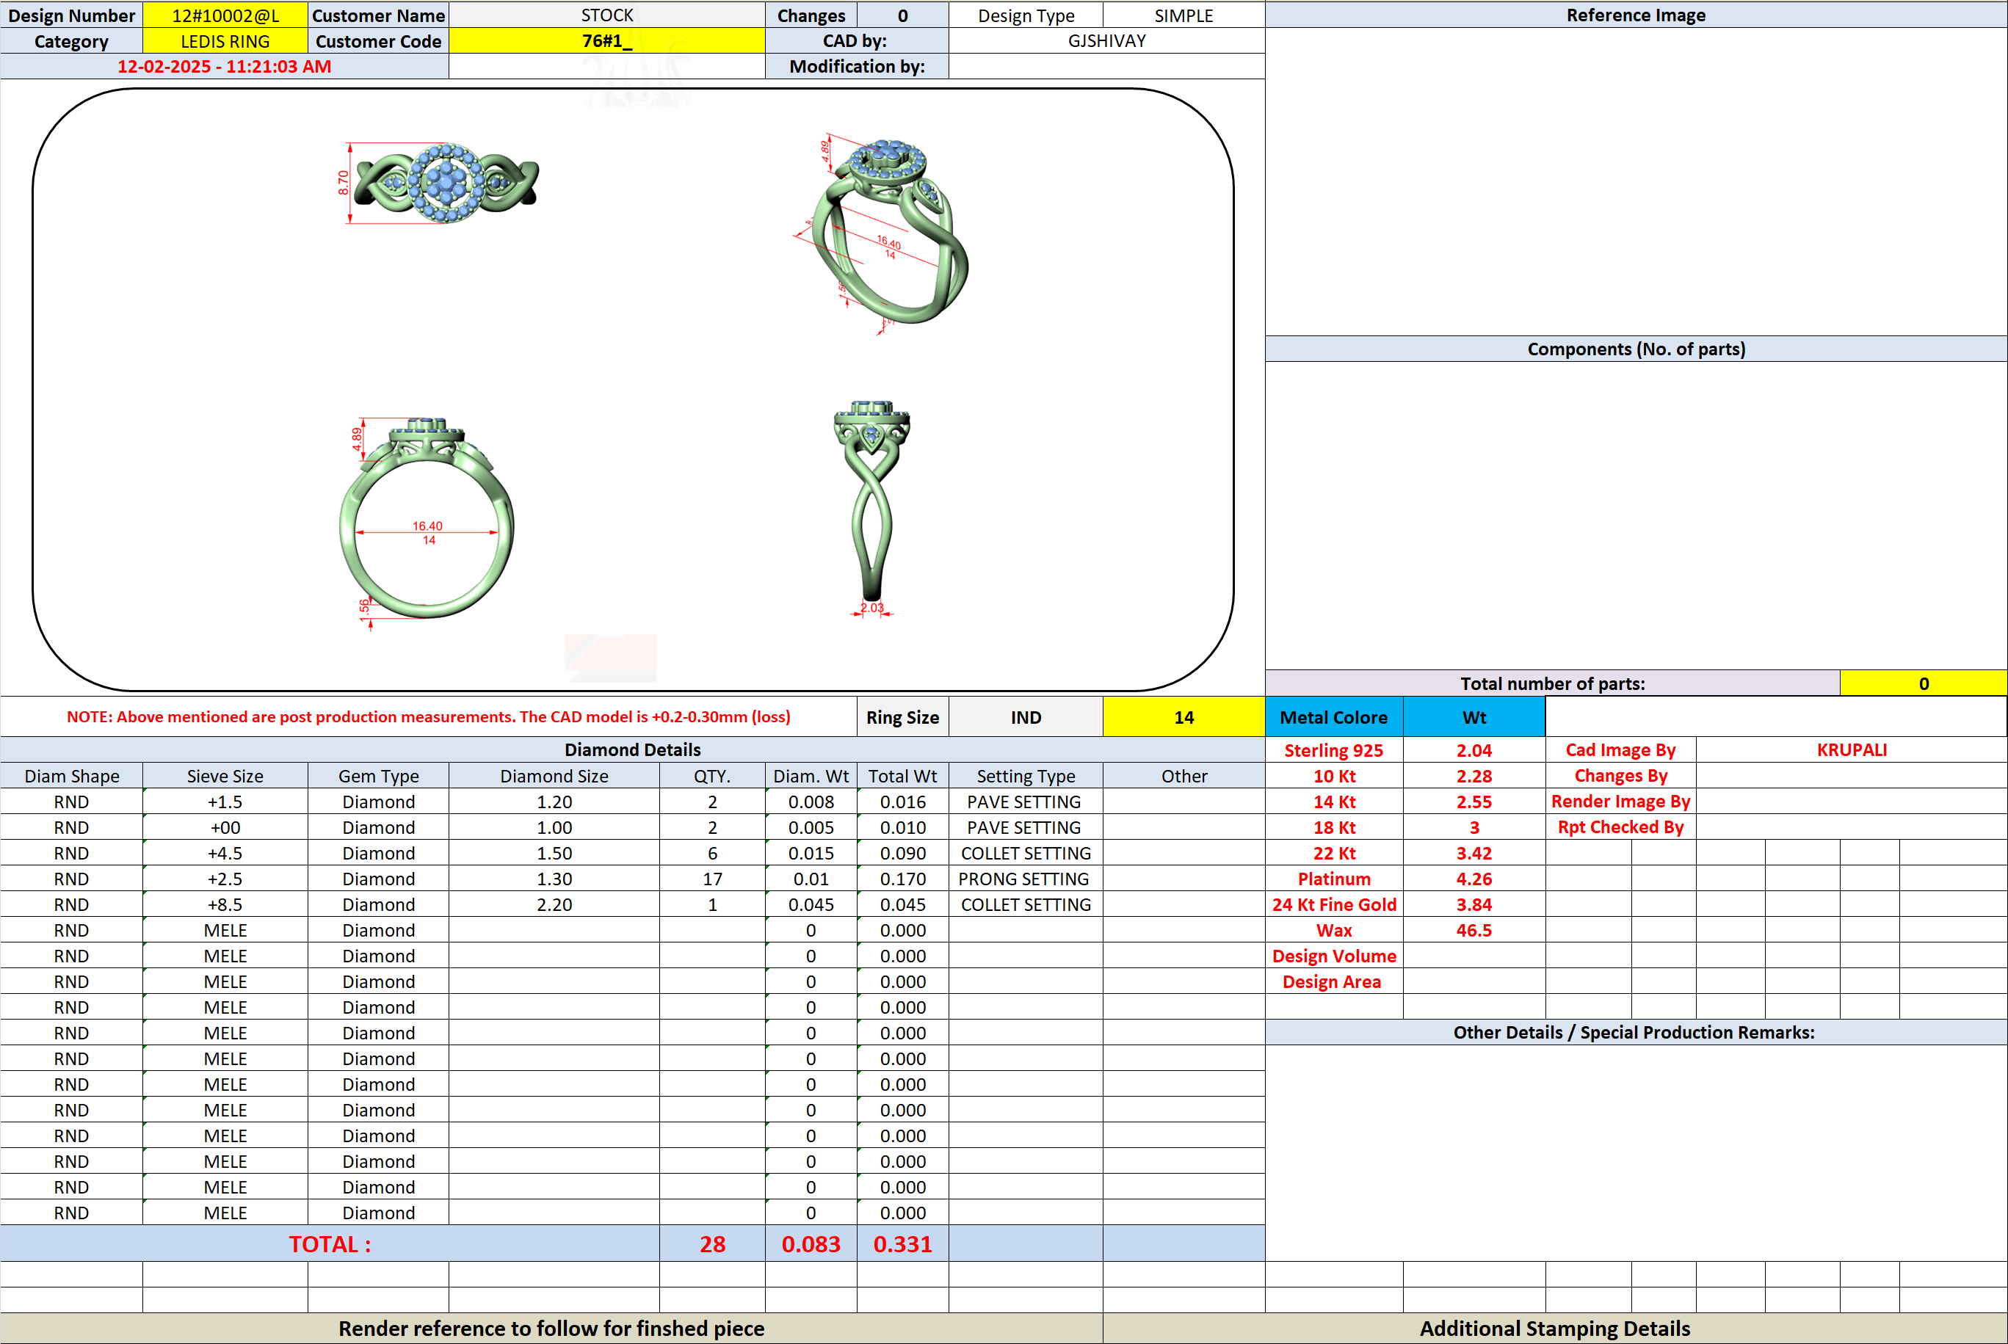Click the empty Modification by value cell

pos(1107,67)
